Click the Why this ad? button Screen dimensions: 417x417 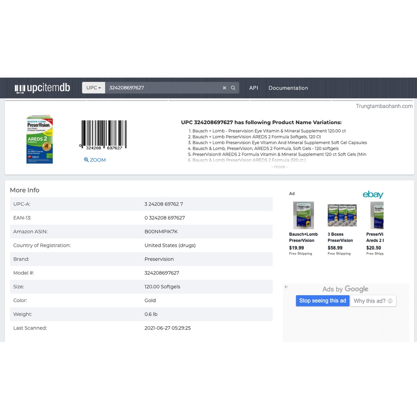coord(369,301)
